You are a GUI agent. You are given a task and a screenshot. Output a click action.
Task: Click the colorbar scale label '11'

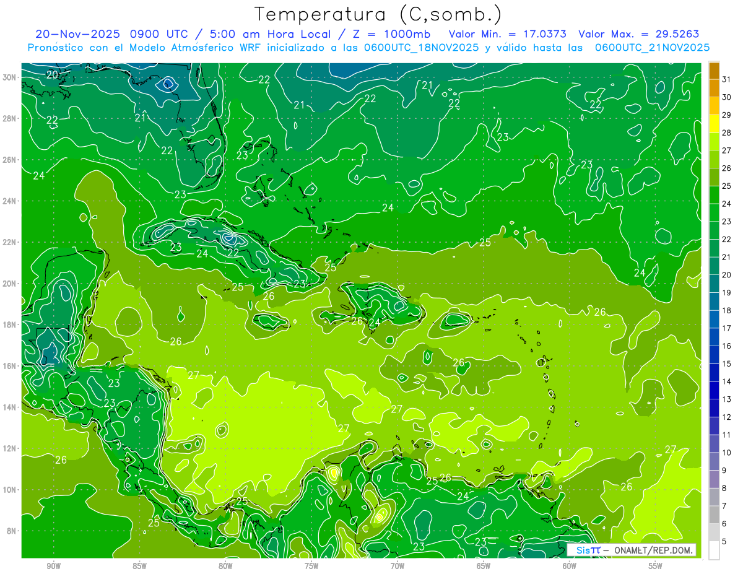coord(727,435)
